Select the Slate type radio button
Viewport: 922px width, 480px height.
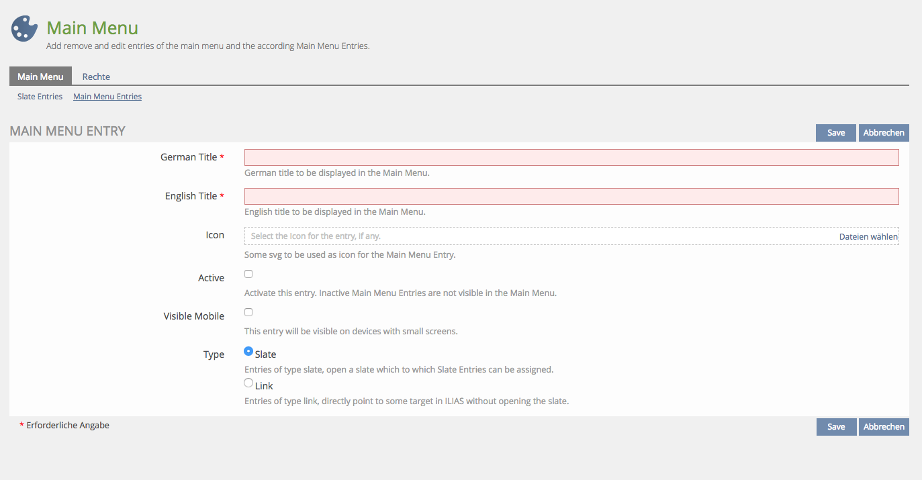(248, 351)
